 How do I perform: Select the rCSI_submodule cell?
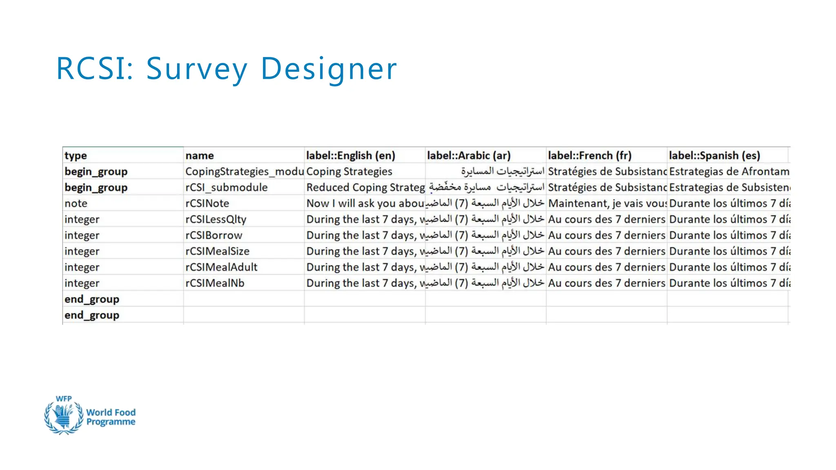click(244, 187)
